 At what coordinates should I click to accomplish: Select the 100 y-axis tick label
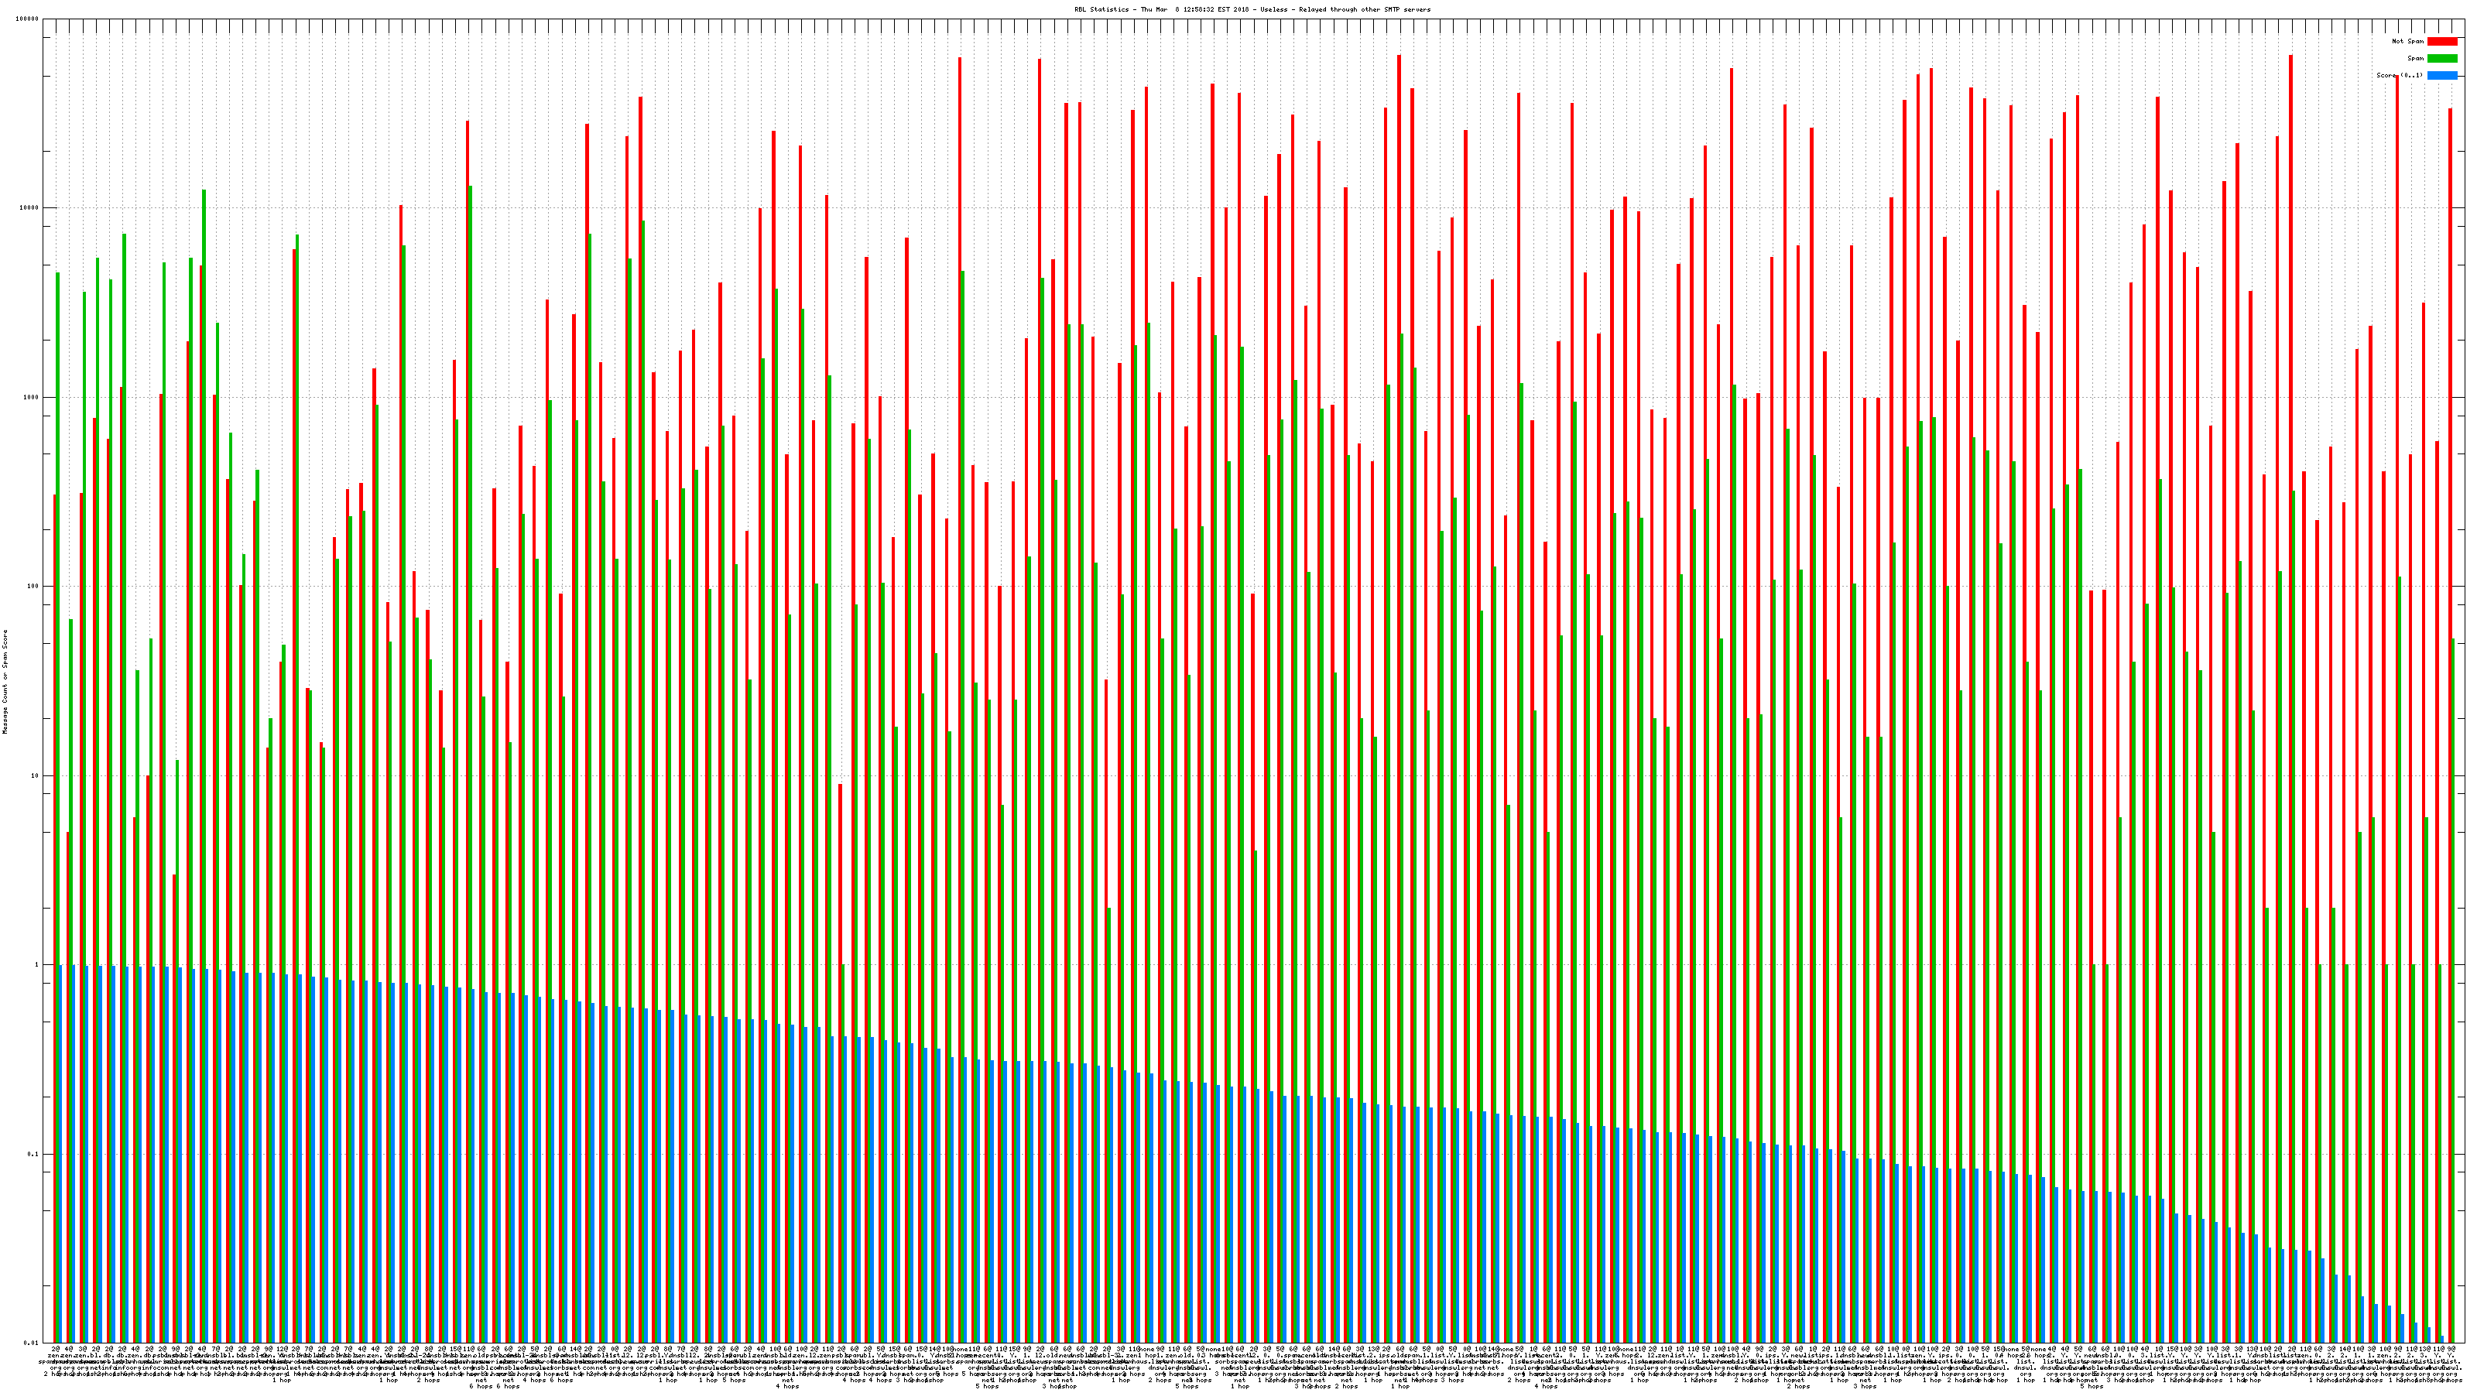(33, 587)
